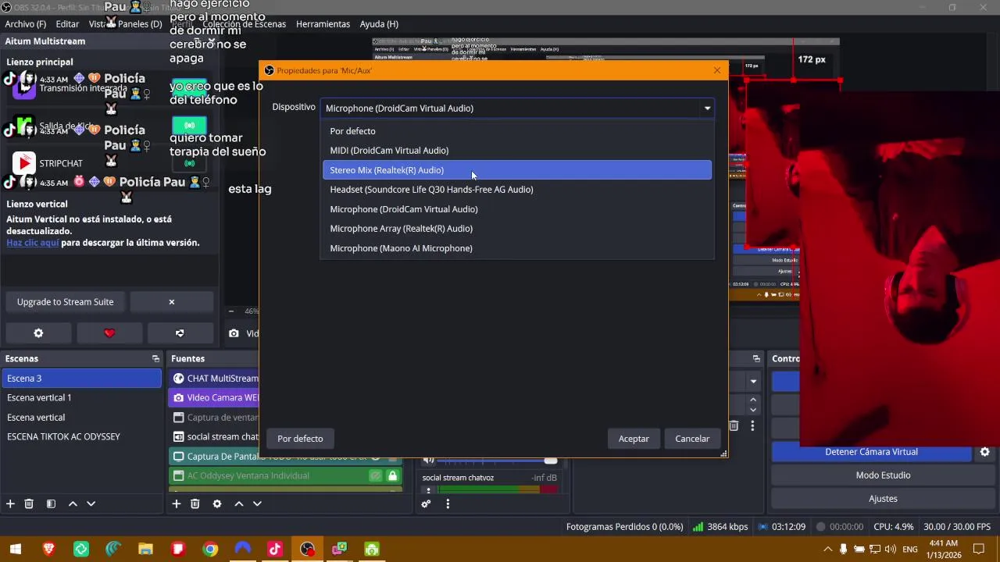Select Headset (Soundcore Life Q30) device

click(x=517, y=190)
